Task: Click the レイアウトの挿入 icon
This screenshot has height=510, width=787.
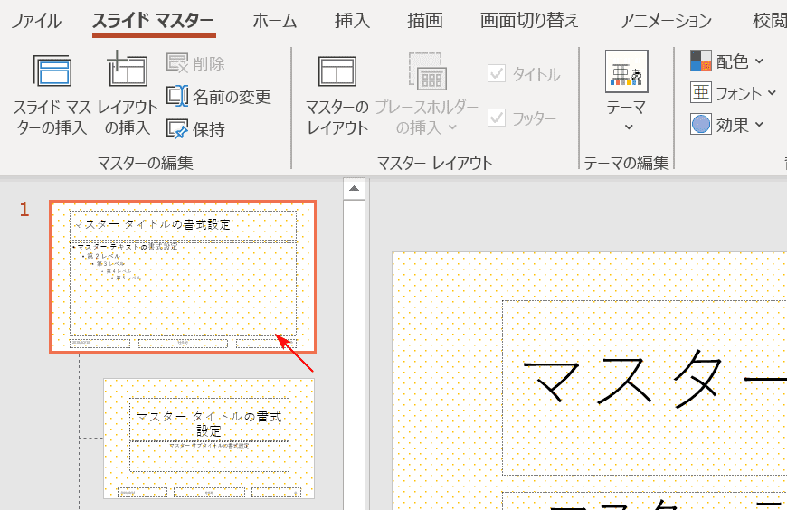Action: (x=128, y=70)
